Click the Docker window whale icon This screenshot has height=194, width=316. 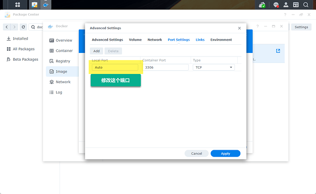coord(50,26)
